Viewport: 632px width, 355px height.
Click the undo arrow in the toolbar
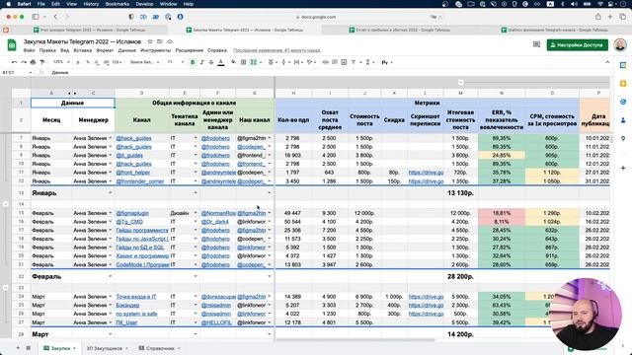tap(14, 62)
